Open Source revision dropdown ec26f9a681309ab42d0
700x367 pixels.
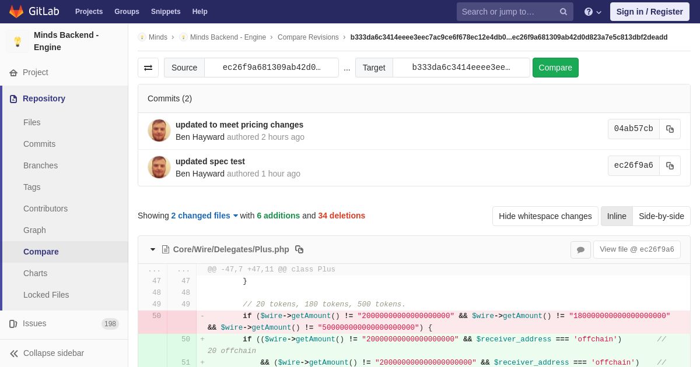[x=271, y=68]
